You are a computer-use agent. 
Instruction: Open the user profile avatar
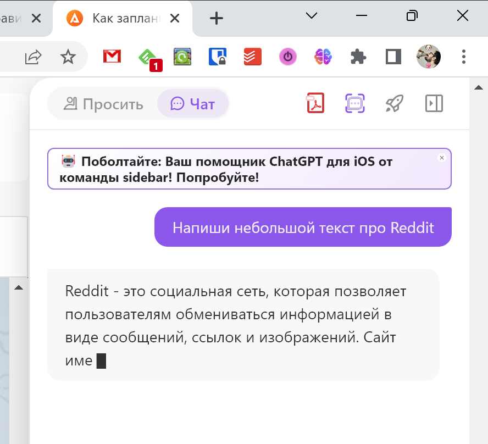(x=429, y=57)
